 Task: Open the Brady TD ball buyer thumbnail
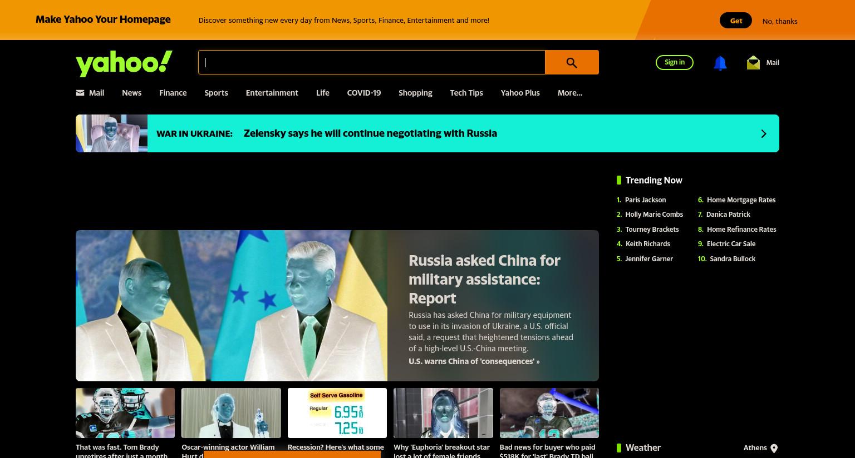coord(549,413)
